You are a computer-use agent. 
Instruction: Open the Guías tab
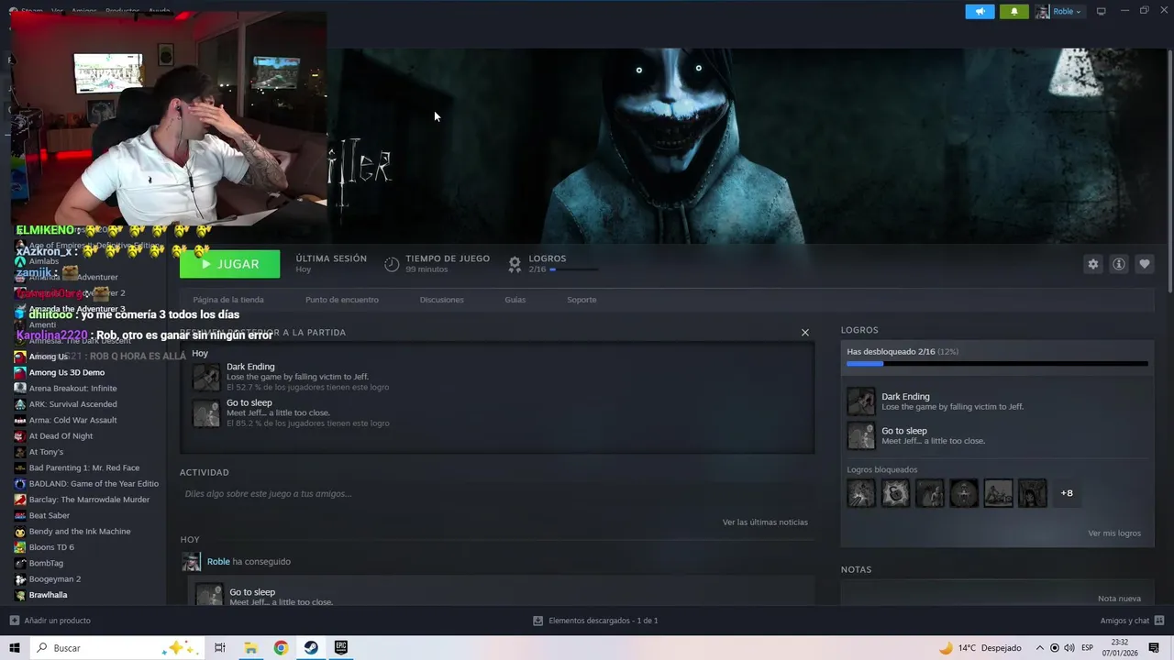[515, 300]
